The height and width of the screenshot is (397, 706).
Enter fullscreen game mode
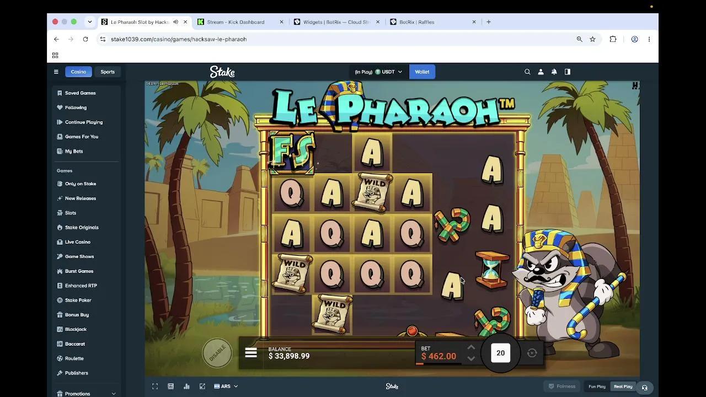tap(155, 387)
